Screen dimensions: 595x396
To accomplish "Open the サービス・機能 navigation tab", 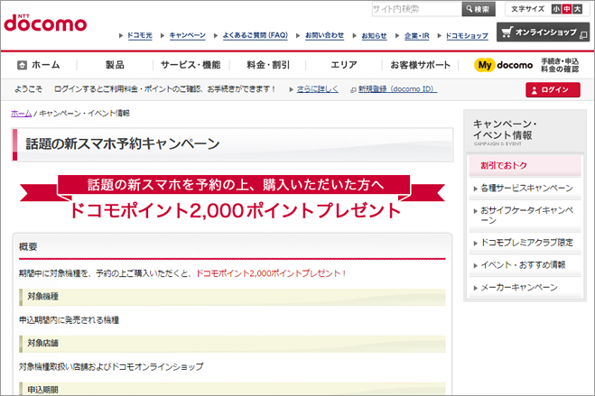I will tap(191, 65).
